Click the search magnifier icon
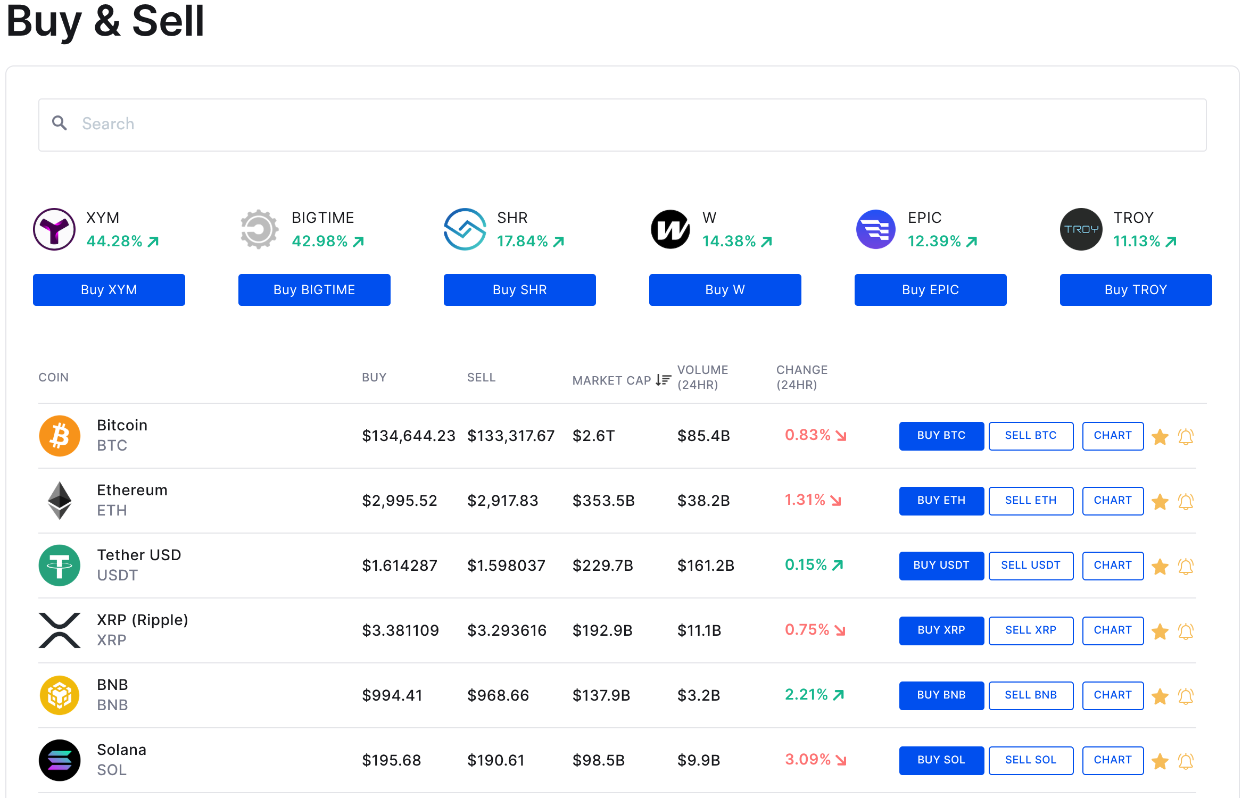This screenshot has height=798, width=1250. (x=59, y=123)
